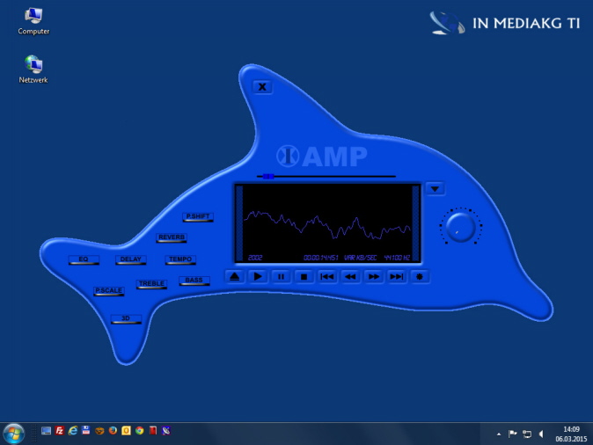Screen dimensions: 593x445
Task: Toggle the EQ effect button
Action: [84, 259]
